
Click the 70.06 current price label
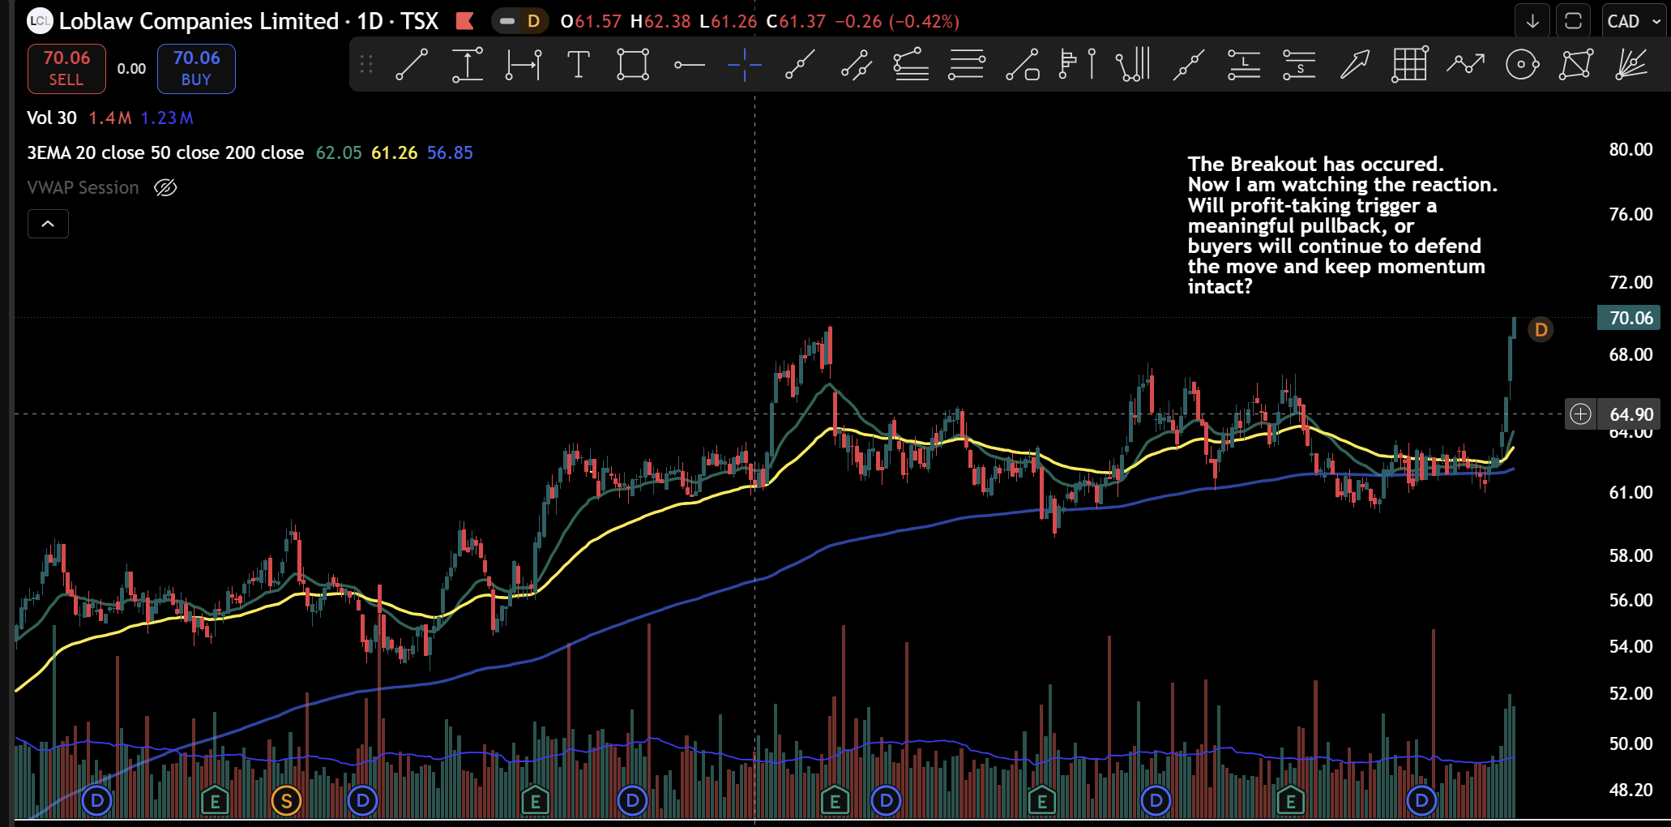[1629, 318]
